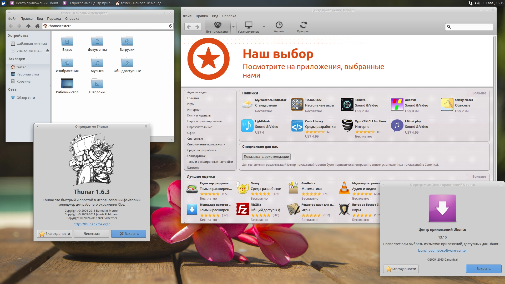This screenshot has height=284, width=505.
Task: Select the Музыка folder
Action: (97, 65)
